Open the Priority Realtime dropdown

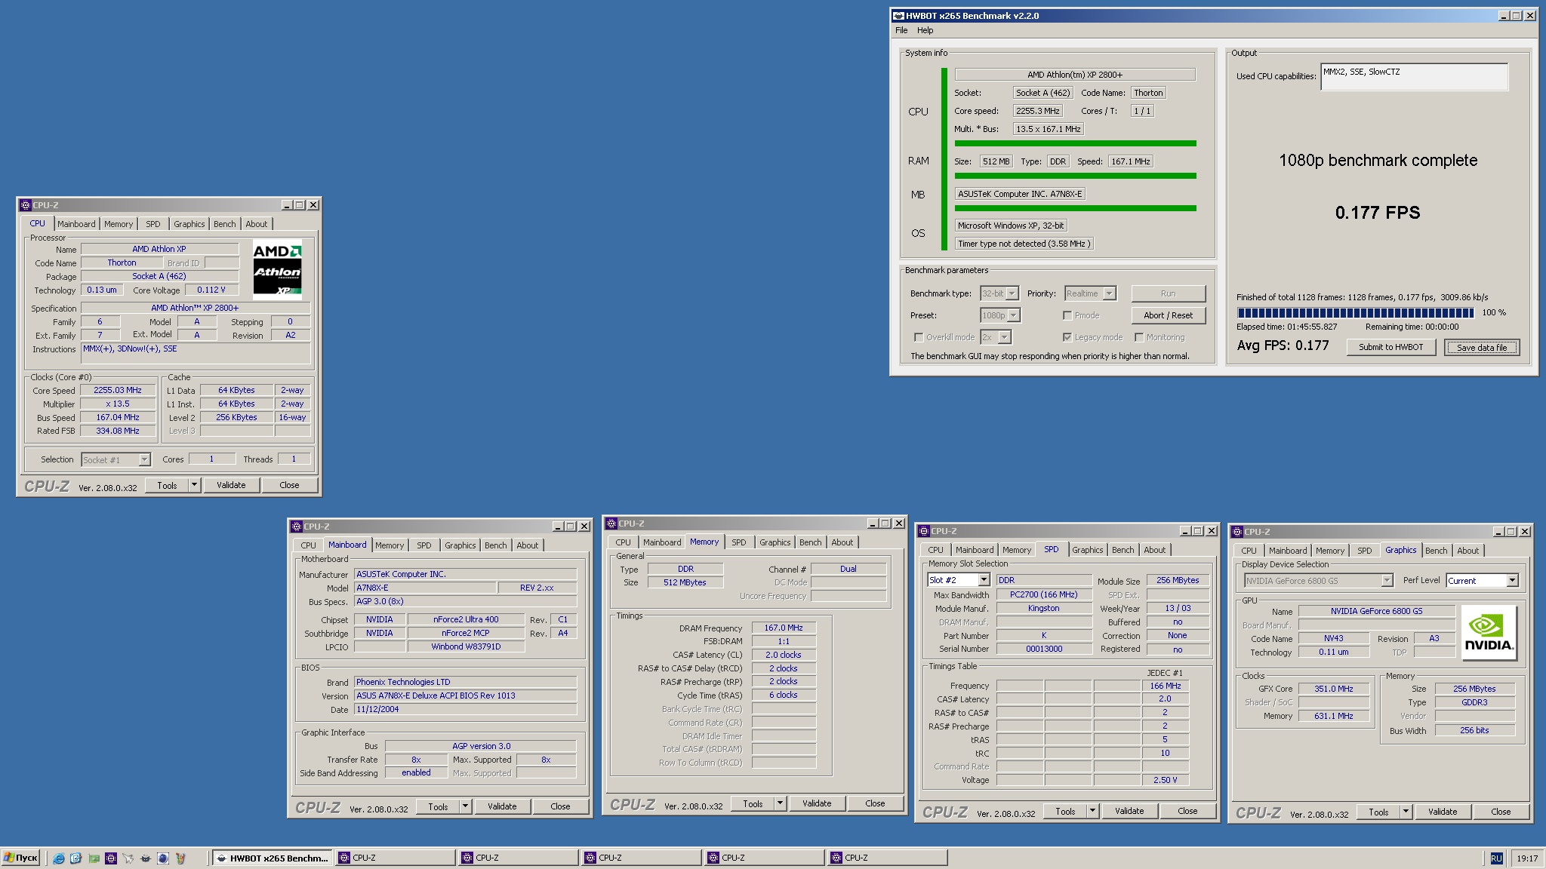click(1090, 293)
